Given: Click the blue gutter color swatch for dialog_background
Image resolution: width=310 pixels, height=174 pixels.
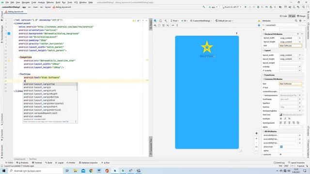Looking at the screenshot, I should point(9,33).
